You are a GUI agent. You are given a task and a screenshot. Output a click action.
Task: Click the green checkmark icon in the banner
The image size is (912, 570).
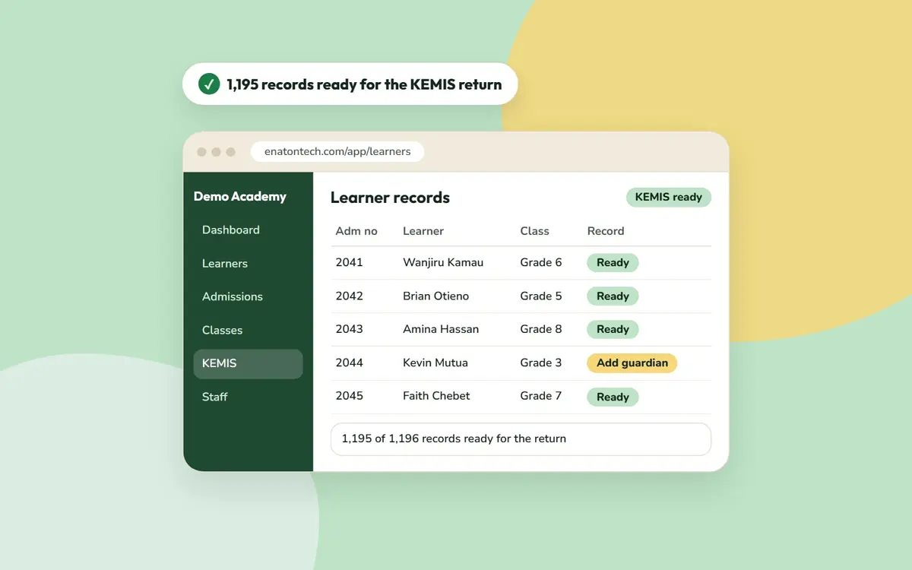(209, 84)
